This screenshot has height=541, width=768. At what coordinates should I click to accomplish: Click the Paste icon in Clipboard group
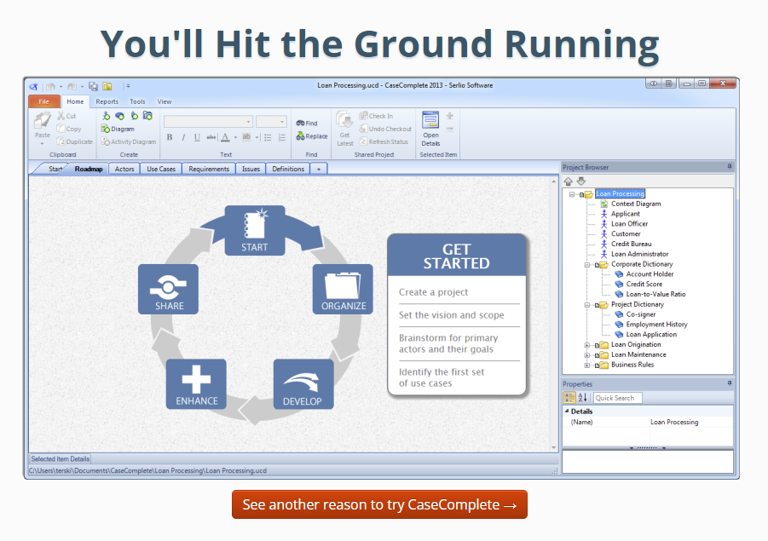tap(42, 120)
